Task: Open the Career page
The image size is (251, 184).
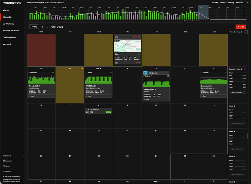Action: coord(6,10)
